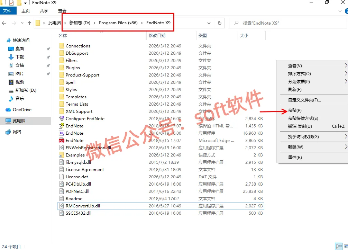Switch to details view layout
348x250 pixels.
click(339, 247)
